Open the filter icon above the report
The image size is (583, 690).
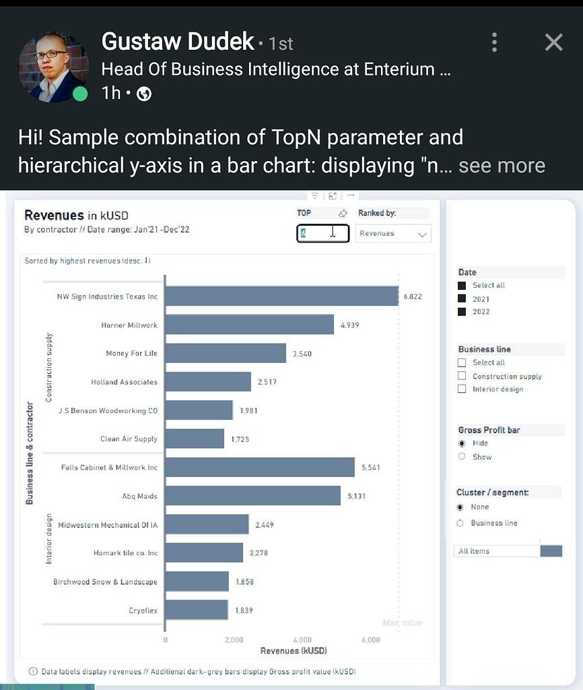315,195
